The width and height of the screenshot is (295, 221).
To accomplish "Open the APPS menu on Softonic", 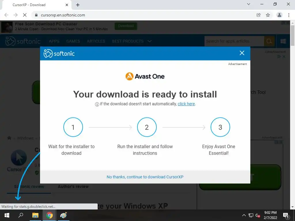I will click(54, 41).
